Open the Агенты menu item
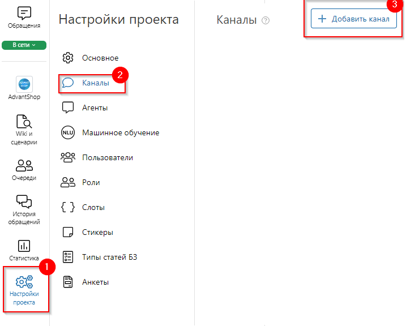 pos(95,108)
